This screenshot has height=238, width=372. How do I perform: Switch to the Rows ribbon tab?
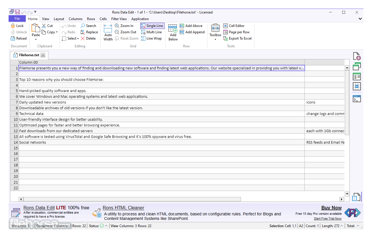(x=91, y=19)
